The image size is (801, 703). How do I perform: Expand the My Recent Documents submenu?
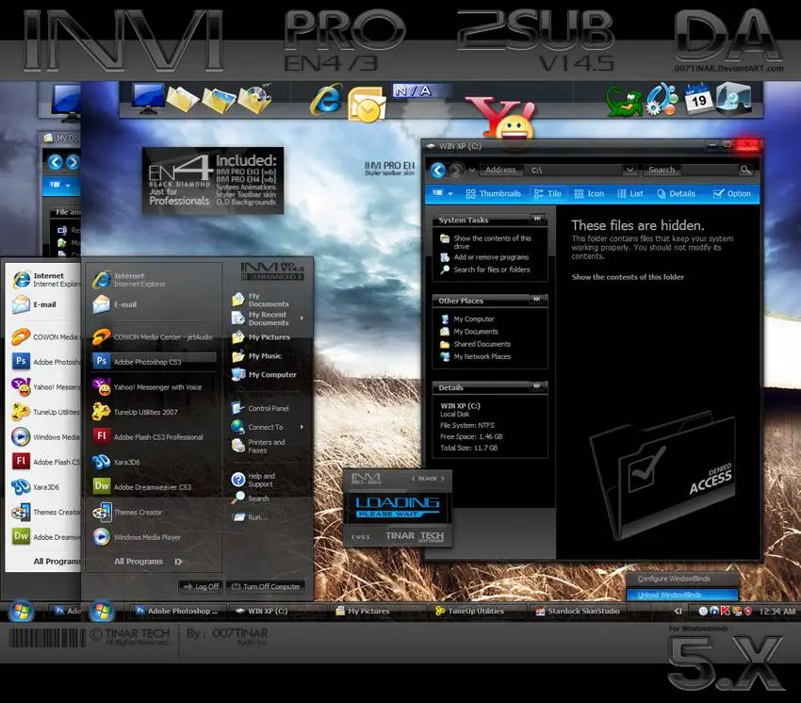coord(302,319)
